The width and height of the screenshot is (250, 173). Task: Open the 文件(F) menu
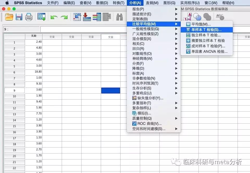(x=53, y=3)
